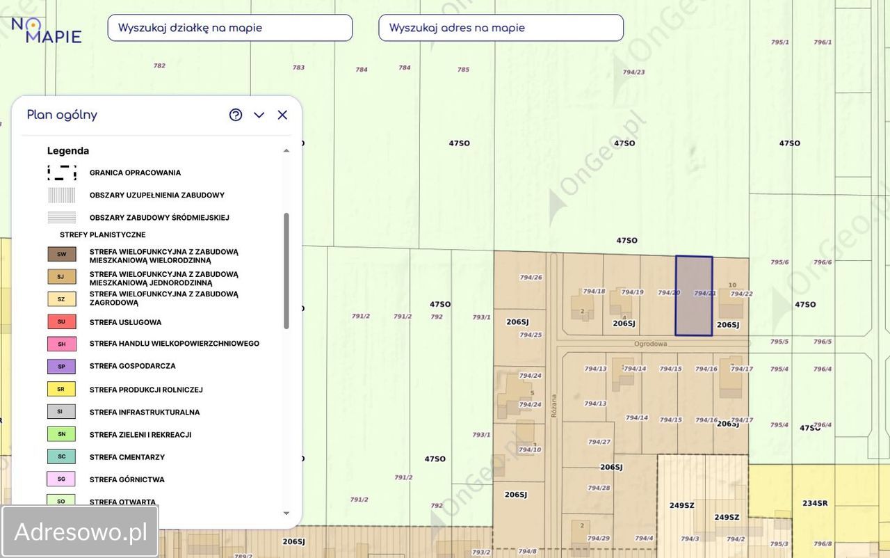The width and height of the screenshot is (890, 558).
Task: Close the Plan ogólny panel
Action: [282, 115]
